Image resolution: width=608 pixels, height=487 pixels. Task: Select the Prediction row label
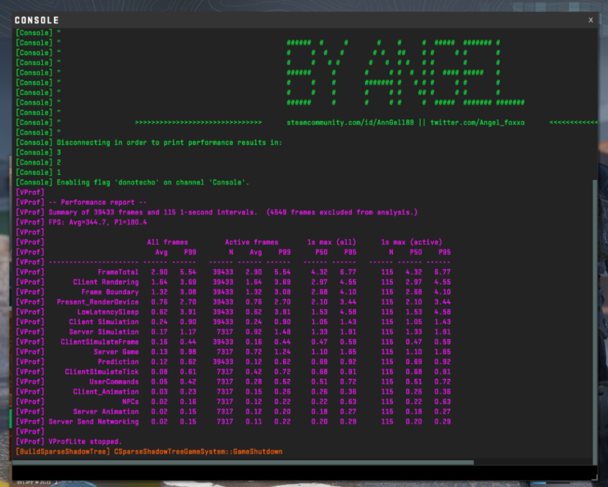point(118,362)
